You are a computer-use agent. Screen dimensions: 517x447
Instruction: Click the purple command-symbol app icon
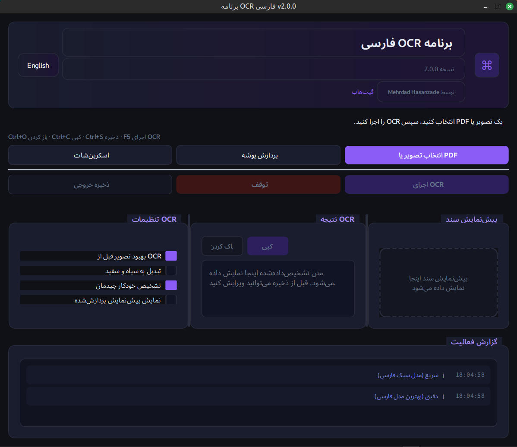pyautogui.click(x=487, y=65)
